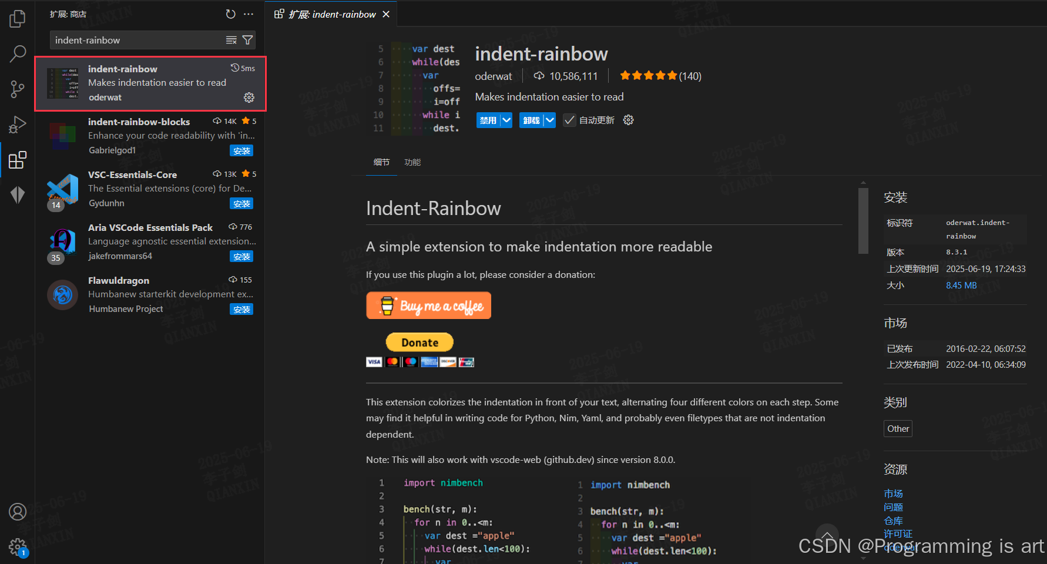Install the Flawuldragon extension
The height and width of the screenshot is (564, 1047).
pyautogui.click(x=241, y=310)
